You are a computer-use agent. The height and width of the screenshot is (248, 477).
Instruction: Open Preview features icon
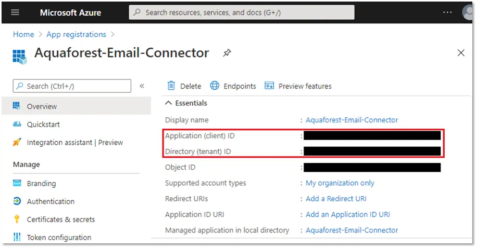269,86
